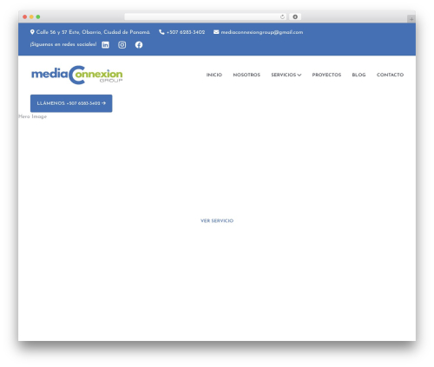The image size is (434, 367).
Task: Open the Facebook social icon
Action: pos(139,45)
